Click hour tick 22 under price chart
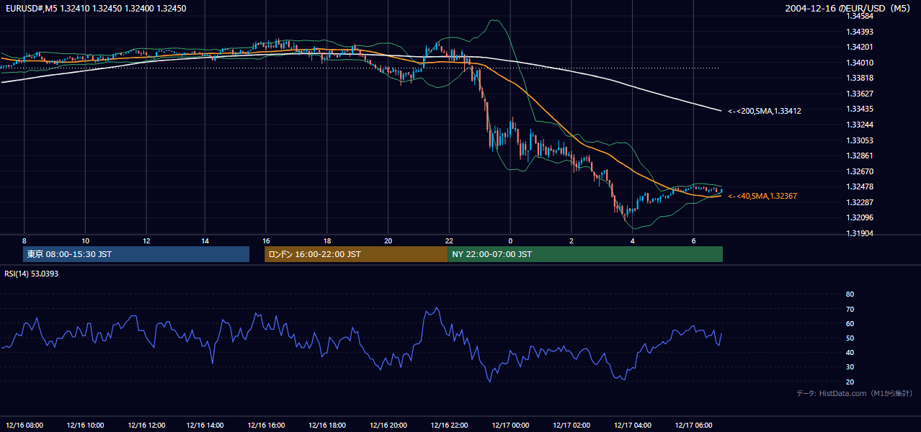Image resolution: width=921 pixels, height=432 pixels. [448, 240]
